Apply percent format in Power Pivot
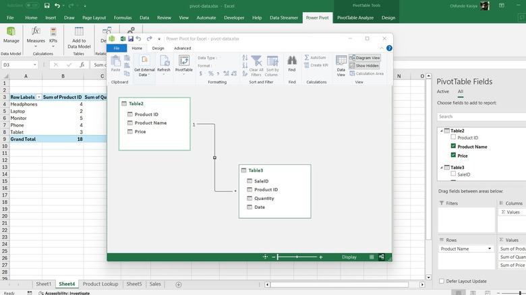526x295 pixels. coord(210,73)
